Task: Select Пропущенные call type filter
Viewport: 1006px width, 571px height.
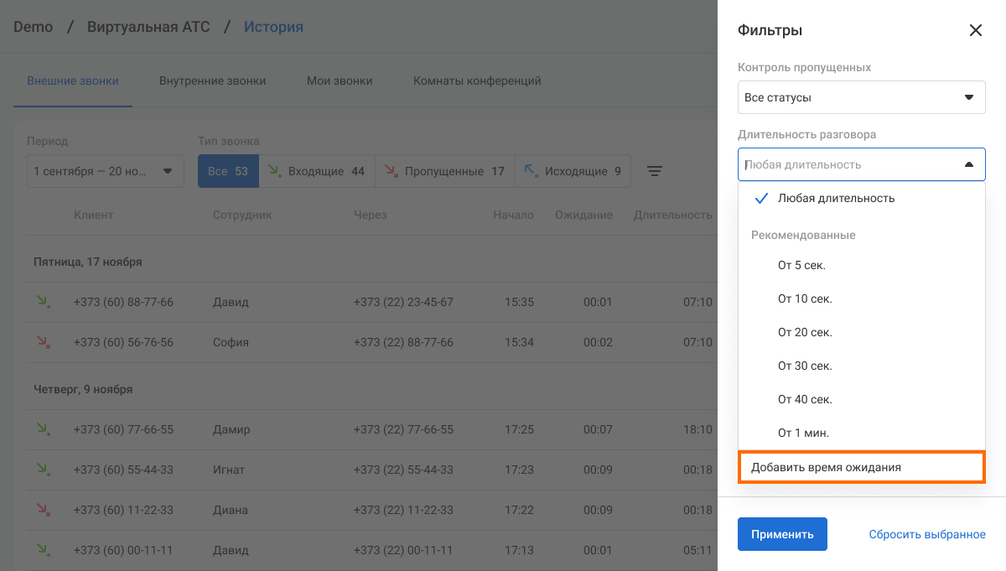Action: click(x=444, y=171)
